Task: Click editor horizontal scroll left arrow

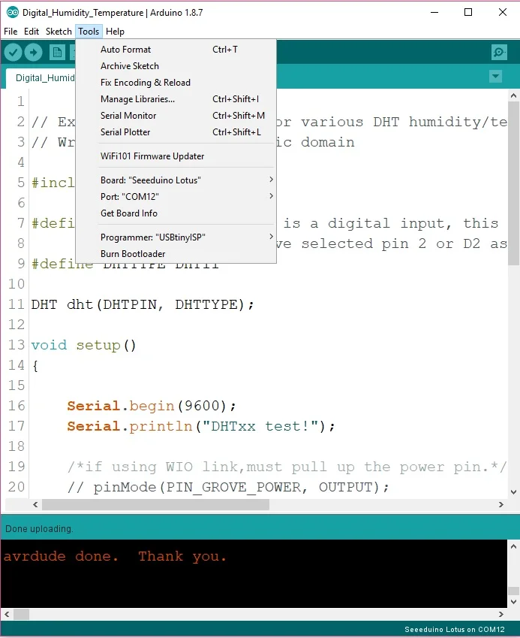Action: pyautogui.click(x=35, y=504)
